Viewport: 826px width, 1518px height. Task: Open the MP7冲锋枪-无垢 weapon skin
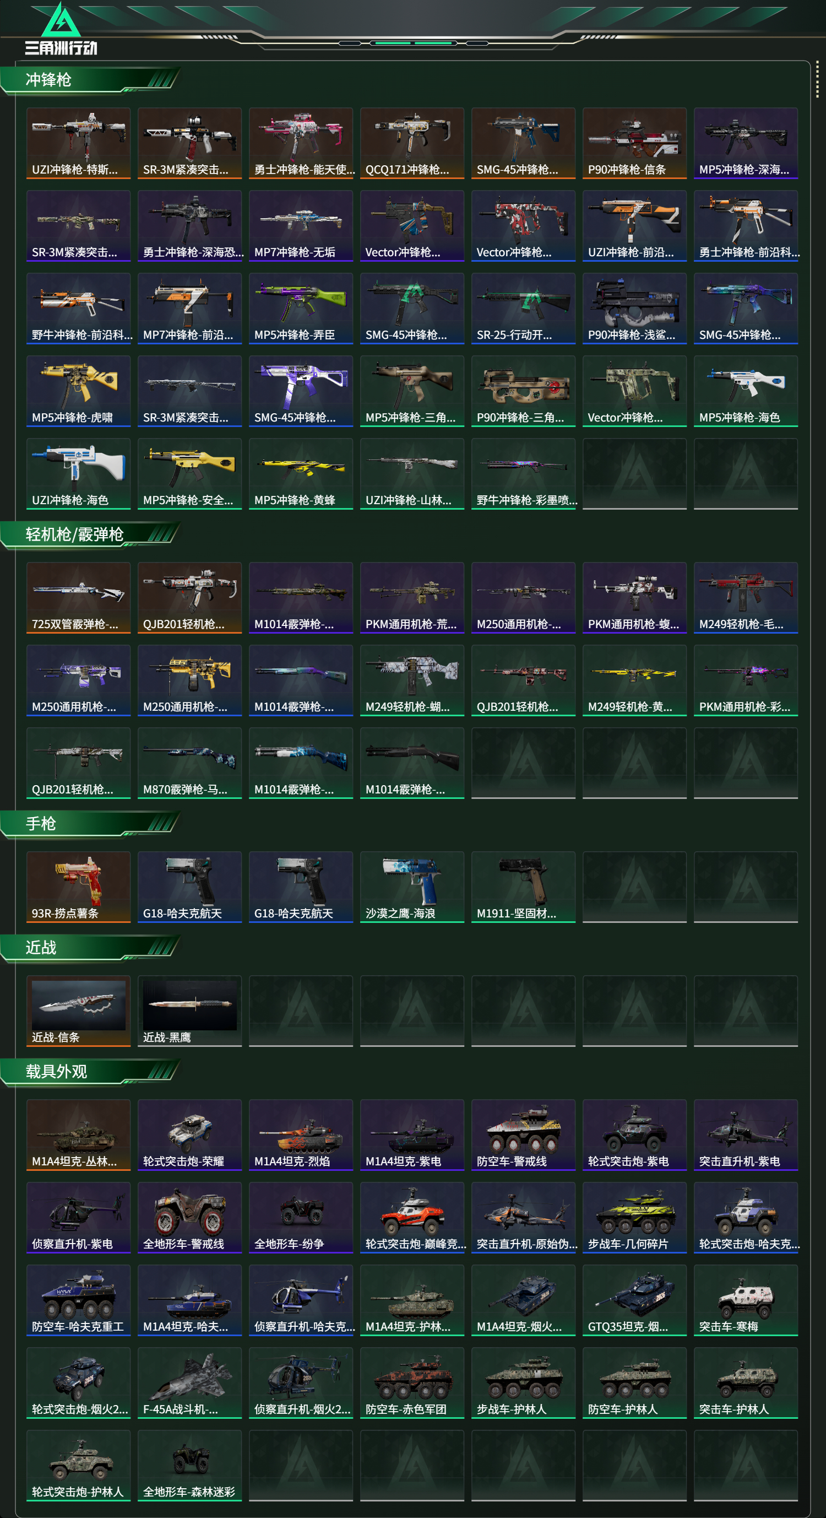[x=301, y=226]
